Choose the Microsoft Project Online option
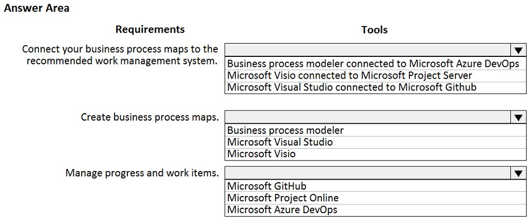 [375, 198]
